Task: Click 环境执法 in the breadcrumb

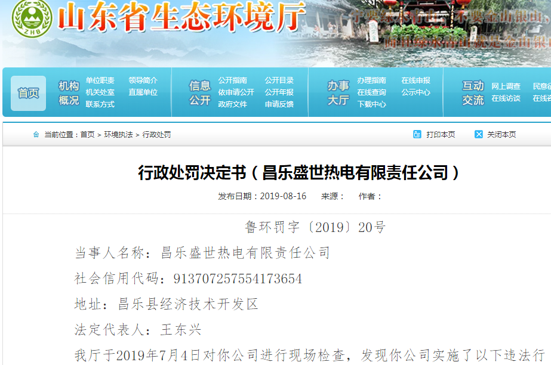Action: point(118,135)
